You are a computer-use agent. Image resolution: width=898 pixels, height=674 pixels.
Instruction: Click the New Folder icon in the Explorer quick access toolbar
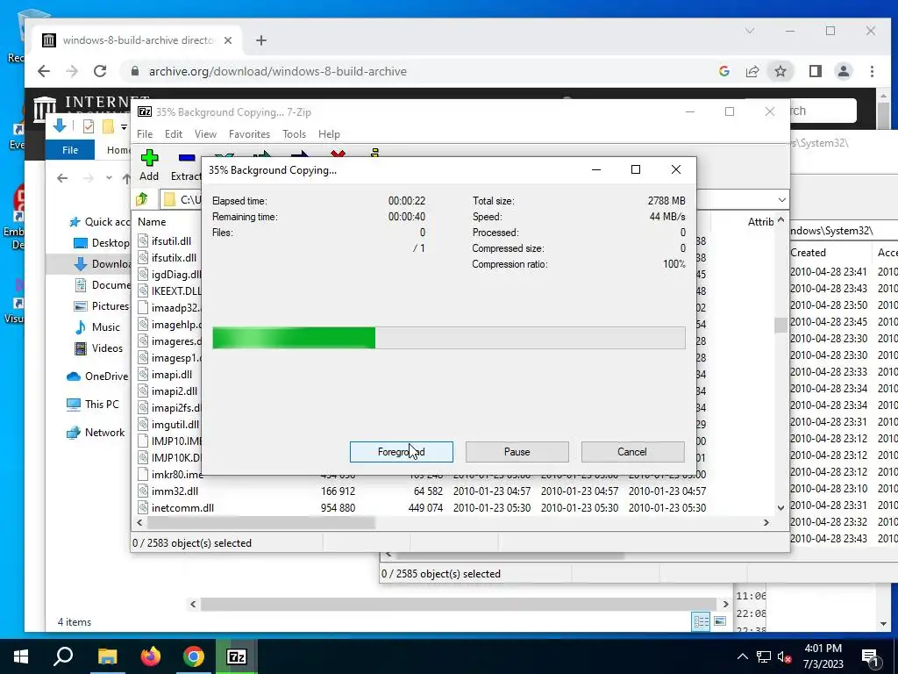(x=108, y=126)
